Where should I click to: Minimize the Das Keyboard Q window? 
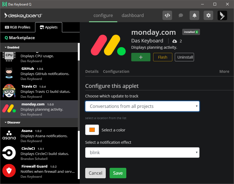pyautogui.click(x=202, y=4)
